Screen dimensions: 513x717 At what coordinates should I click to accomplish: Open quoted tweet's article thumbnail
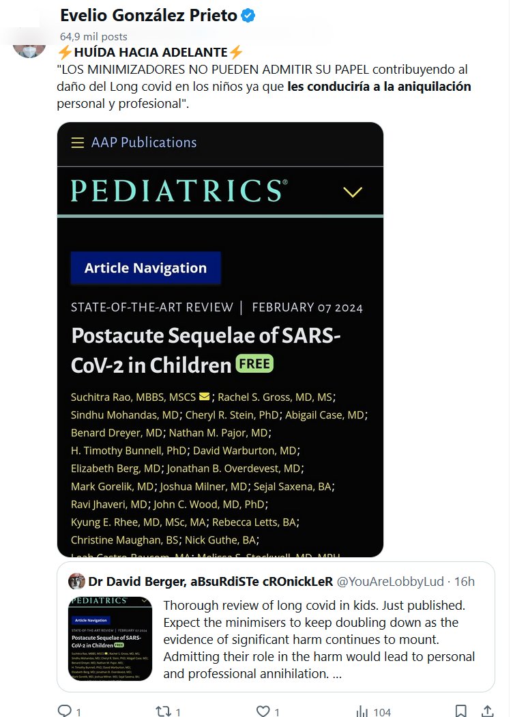[110, 638]
